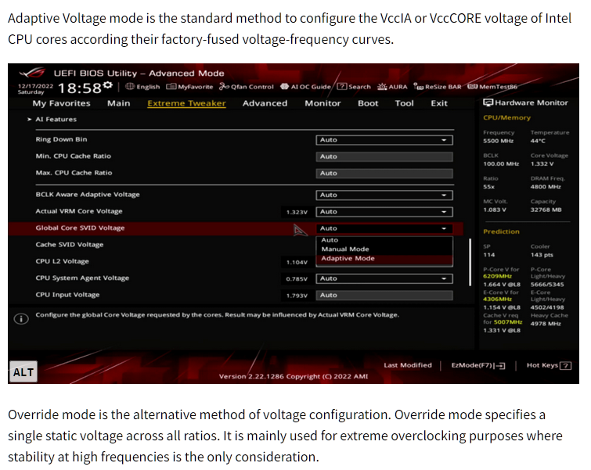This screenshot has height=470, width=591.
Task: Click the 1.323V VRM voltage value
Action: (297, 212)
